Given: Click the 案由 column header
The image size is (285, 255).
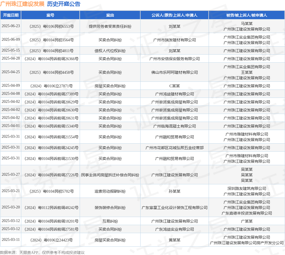Looking at the screenshot, I should 110,15.
